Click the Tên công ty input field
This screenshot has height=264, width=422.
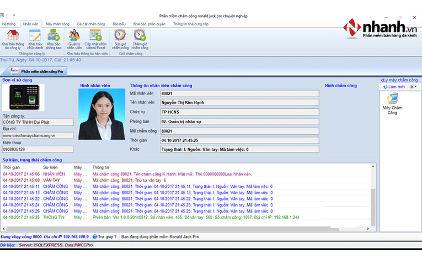click(x=38, y=122)
